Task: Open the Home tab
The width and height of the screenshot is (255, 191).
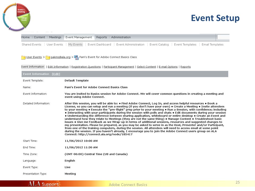Action: click(x=25, y=37)
